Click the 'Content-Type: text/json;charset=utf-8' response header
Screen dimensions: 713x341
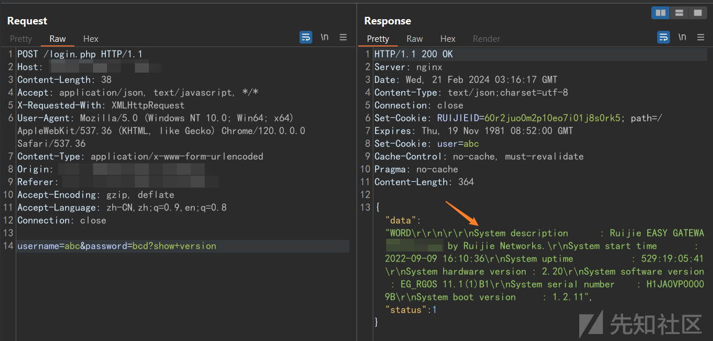pyautogui.click(x=471, y=92)
